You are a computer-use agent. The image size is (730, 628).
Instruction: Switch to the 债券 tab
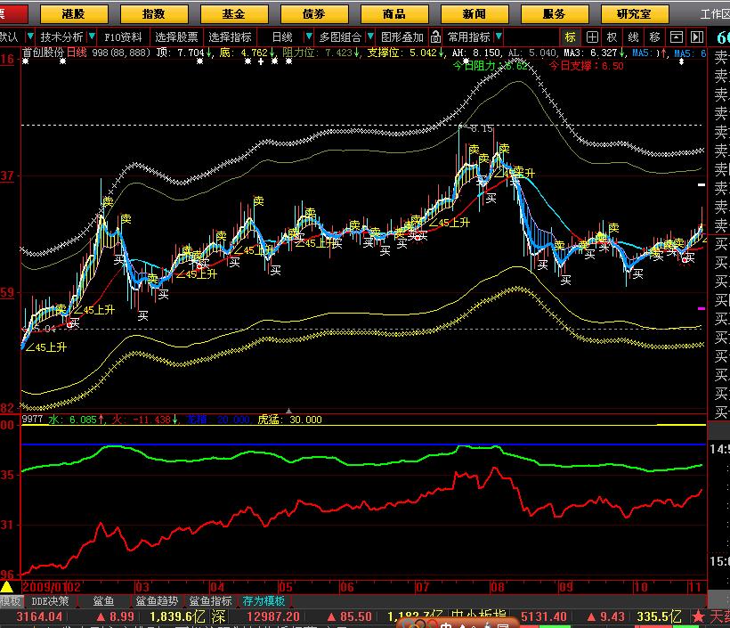[314, 14]
